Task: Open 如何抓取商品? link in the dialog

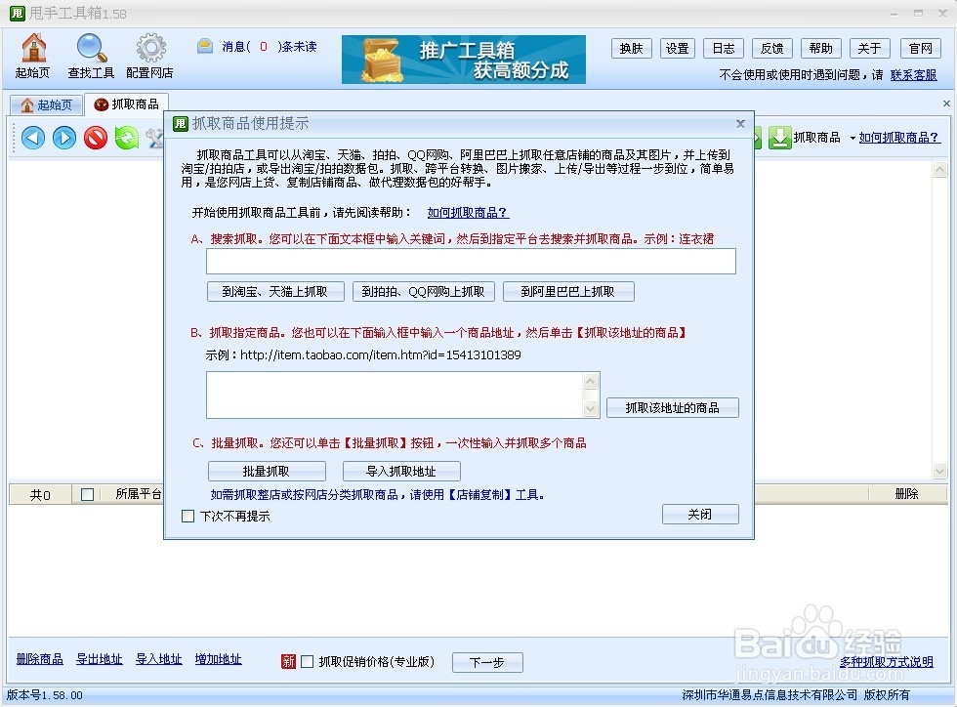Action: coord(468,213)
